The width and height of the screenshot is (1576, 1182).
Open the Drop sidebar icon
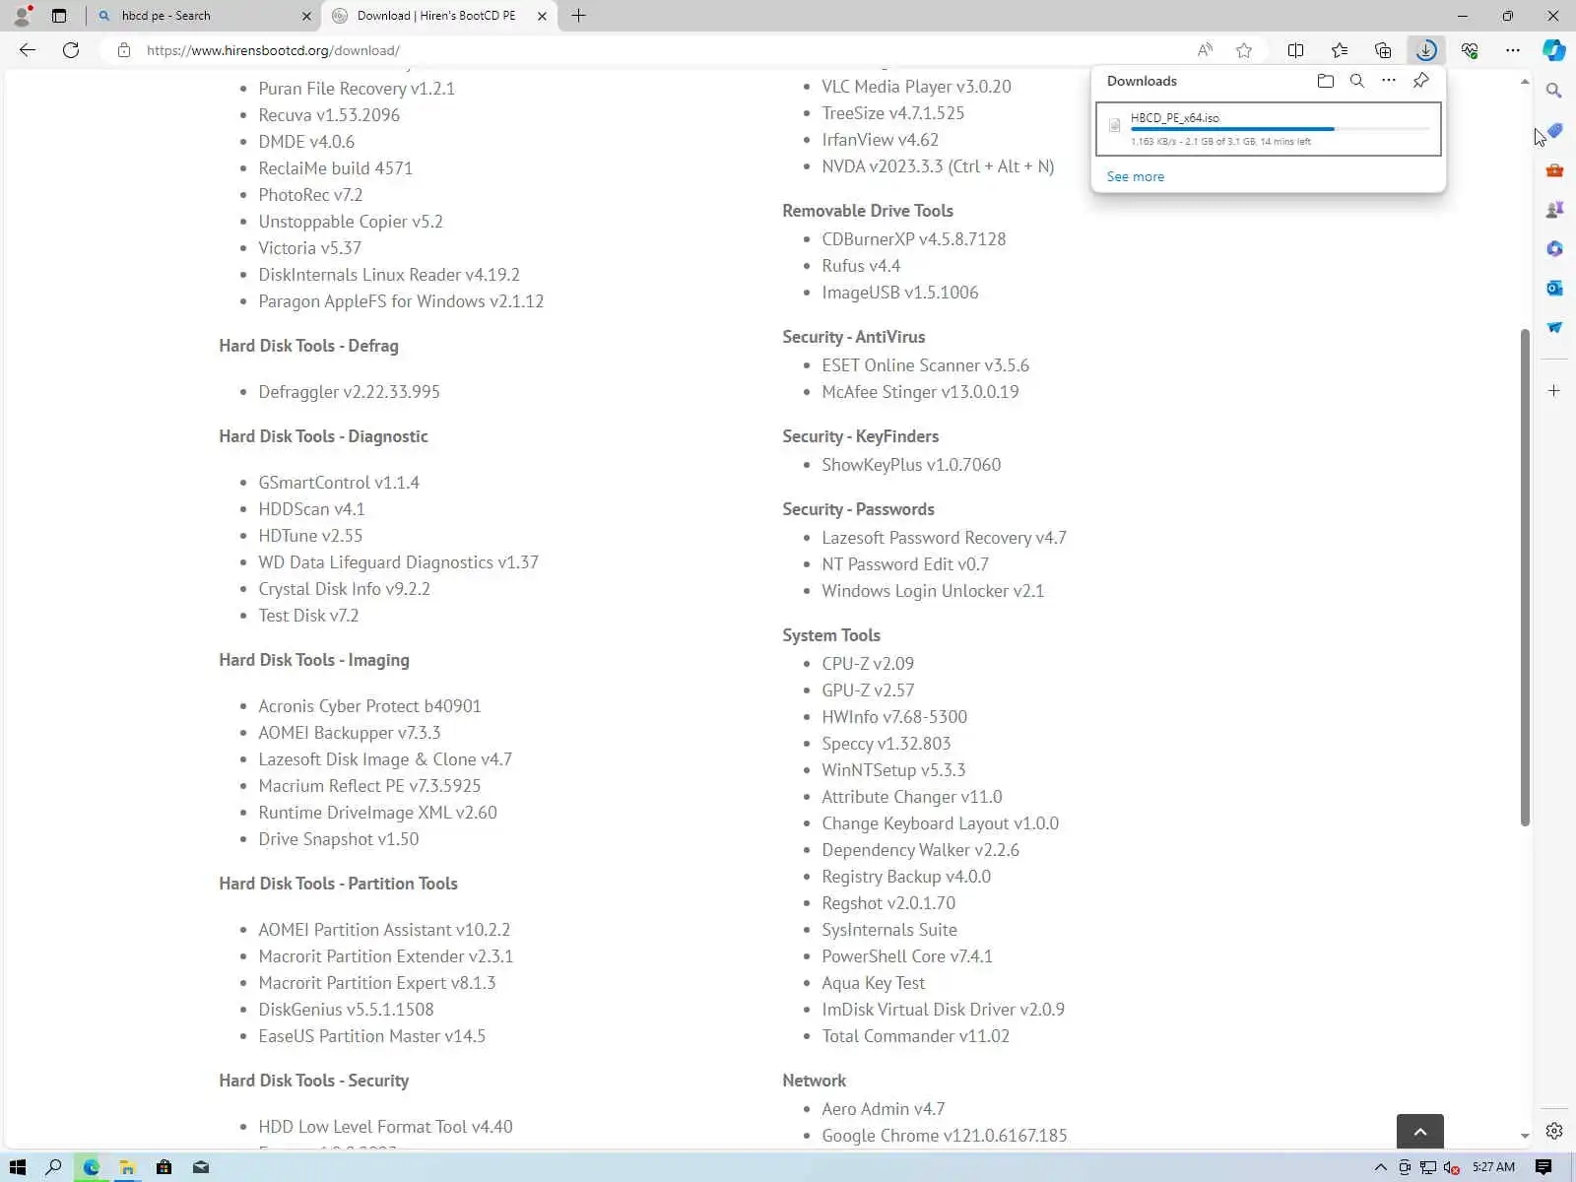pos(1554,327)
